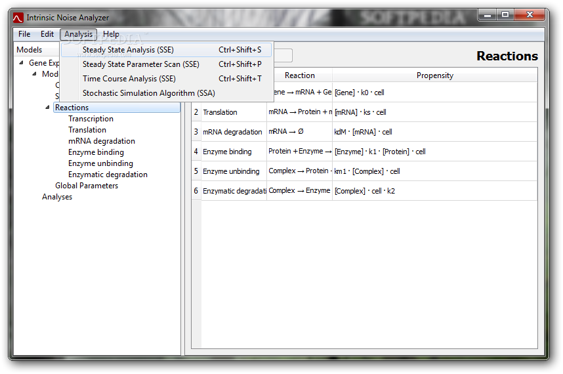Collapse the Model subtree arrow
Viewport: 563px width, 374px height.
pyautogui.click(x=35, y=74)
